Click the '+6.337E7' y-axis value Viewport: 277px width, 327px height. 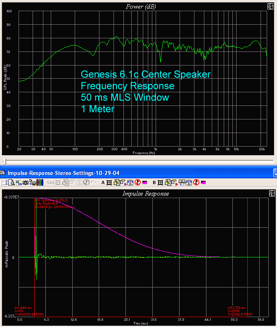12,197
